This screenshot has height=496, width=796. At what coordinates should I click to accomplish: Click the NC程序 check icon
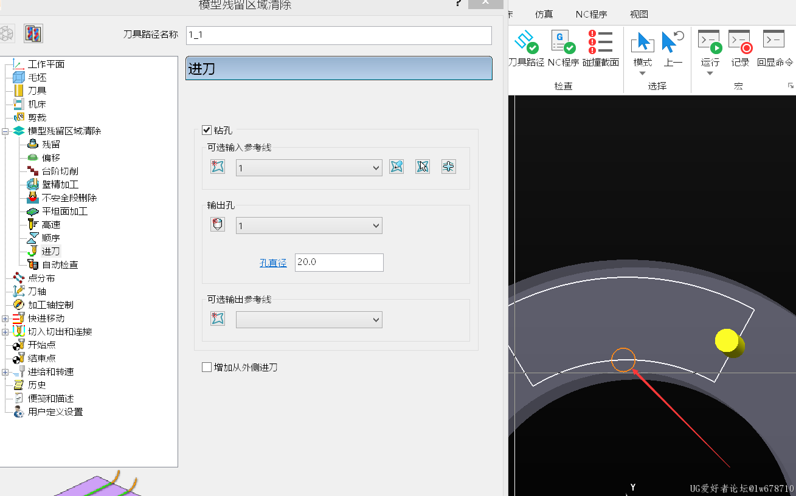(563, 41)
